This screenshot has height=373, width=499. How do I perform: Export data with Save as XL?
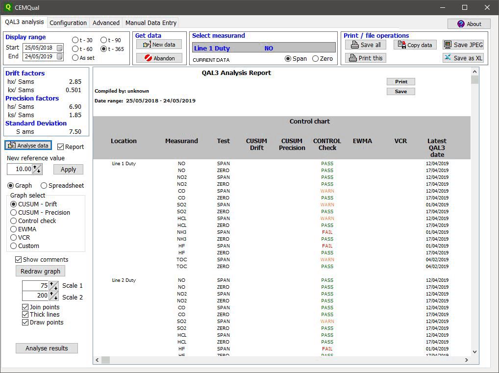pyautogui.click(x=463, y=58)
